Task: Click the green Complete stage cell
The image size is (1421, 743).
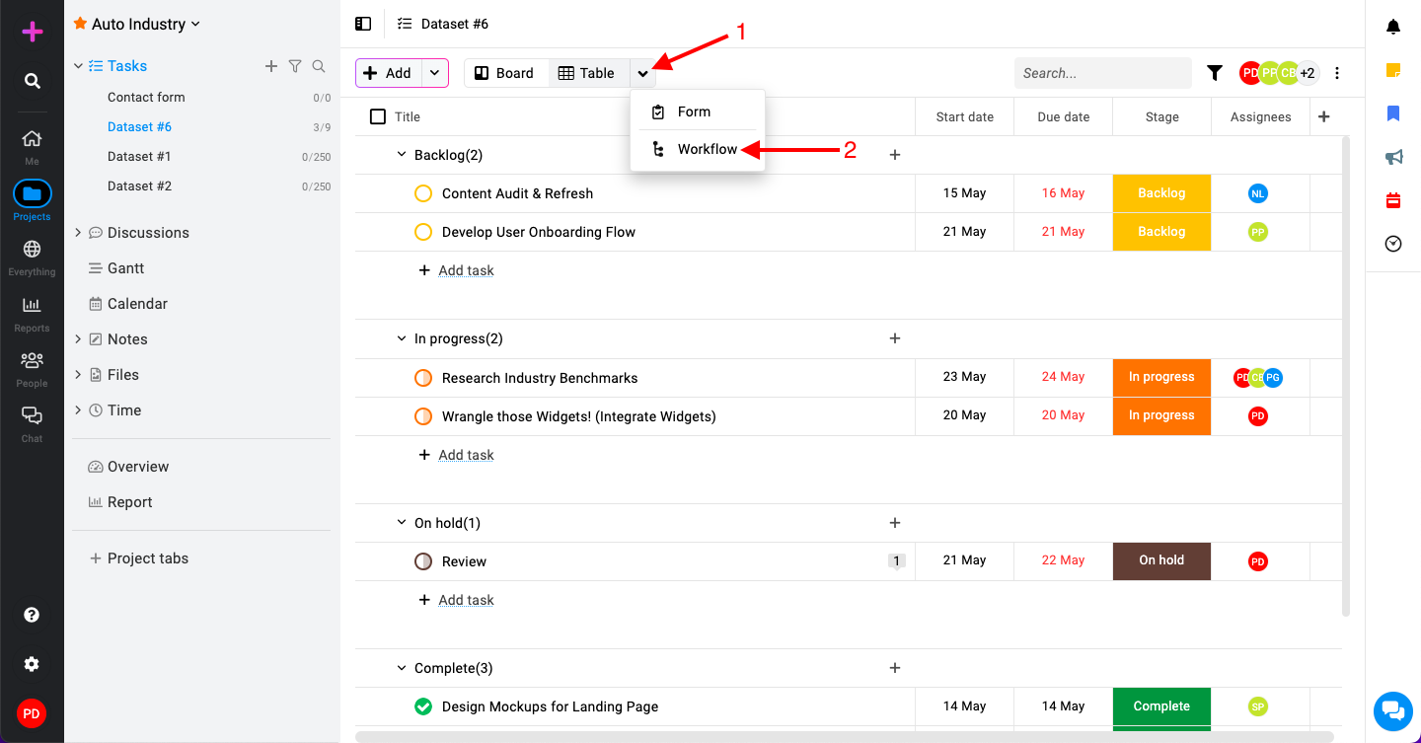Action: click(x=1161, y=706)
